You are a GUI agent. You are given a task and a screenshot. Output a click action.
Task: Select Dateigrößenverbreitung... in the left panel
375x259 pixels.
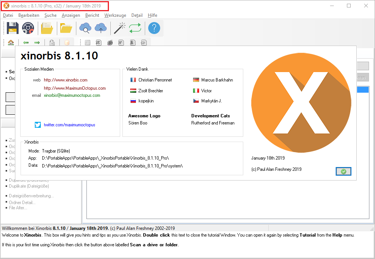click(x=31, y=196)
